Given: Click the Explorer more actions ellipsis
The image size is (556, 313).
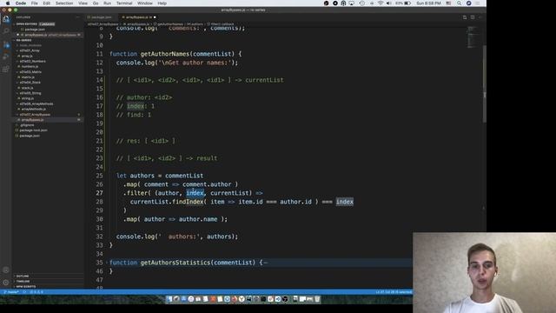Looking at the screenshot, I should [77, 17].
